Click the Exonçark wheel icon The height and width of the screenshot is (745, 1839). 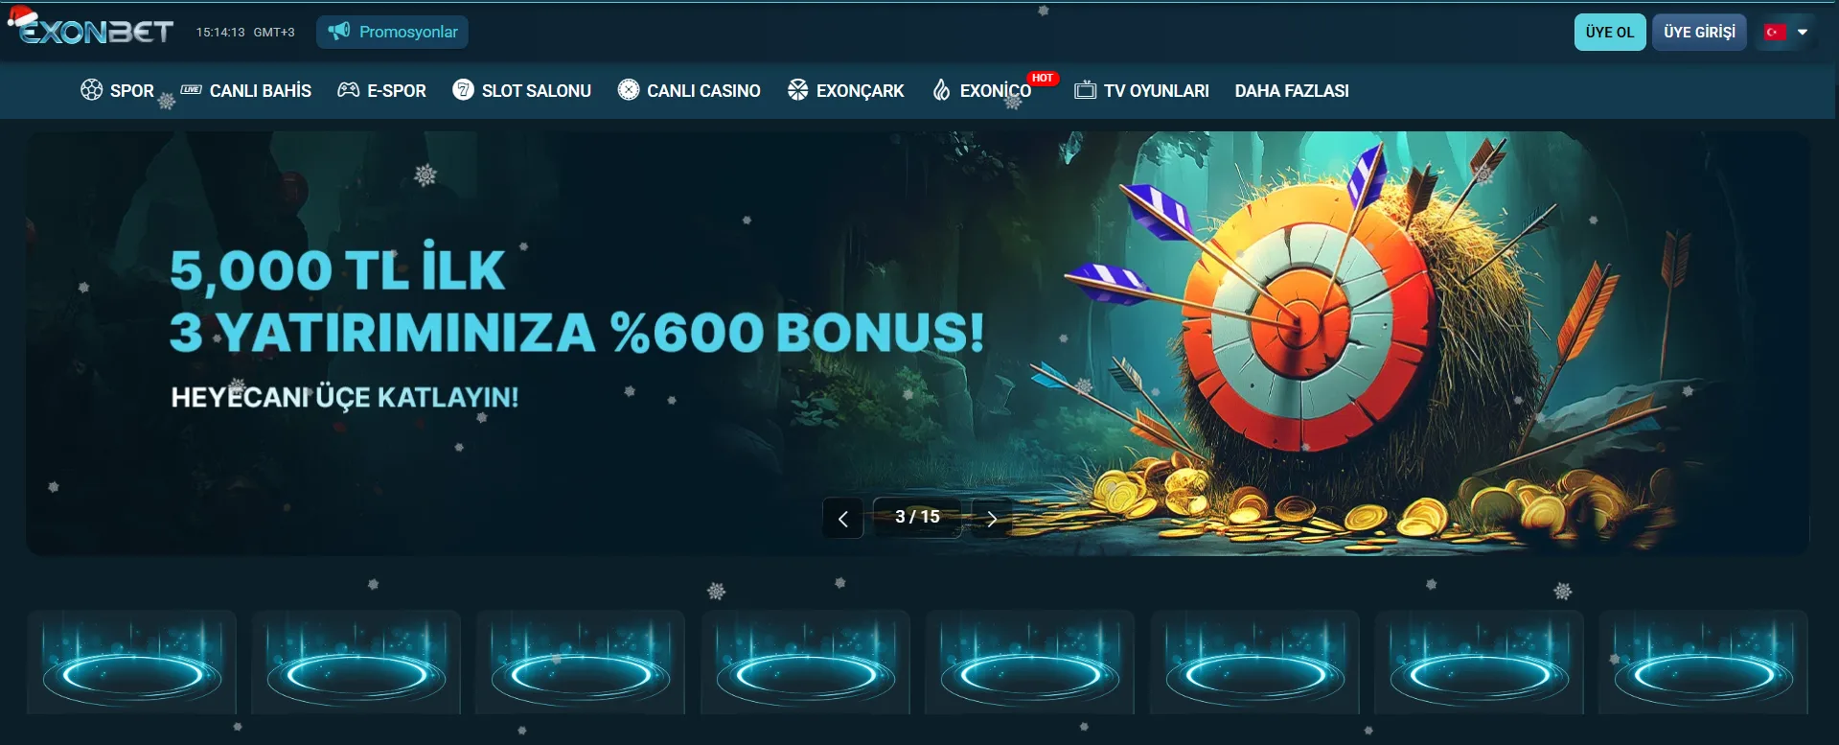tap(797, 90)
